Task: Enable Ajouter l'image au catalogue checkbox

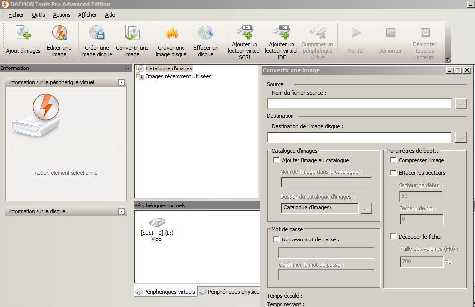Action: (276, 160)
